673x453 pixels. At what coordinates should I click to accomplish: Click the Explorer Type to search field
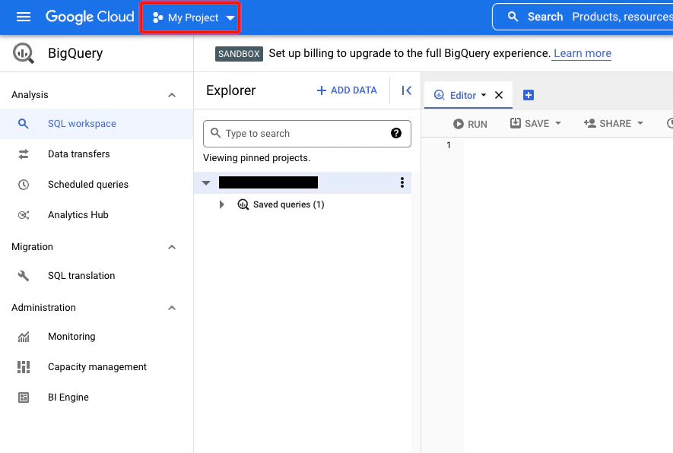point(307,134)
